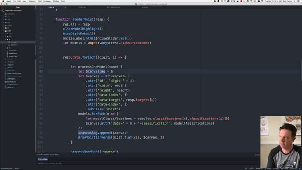Click 'let processOneModel(name)' line

pos(96,67)
